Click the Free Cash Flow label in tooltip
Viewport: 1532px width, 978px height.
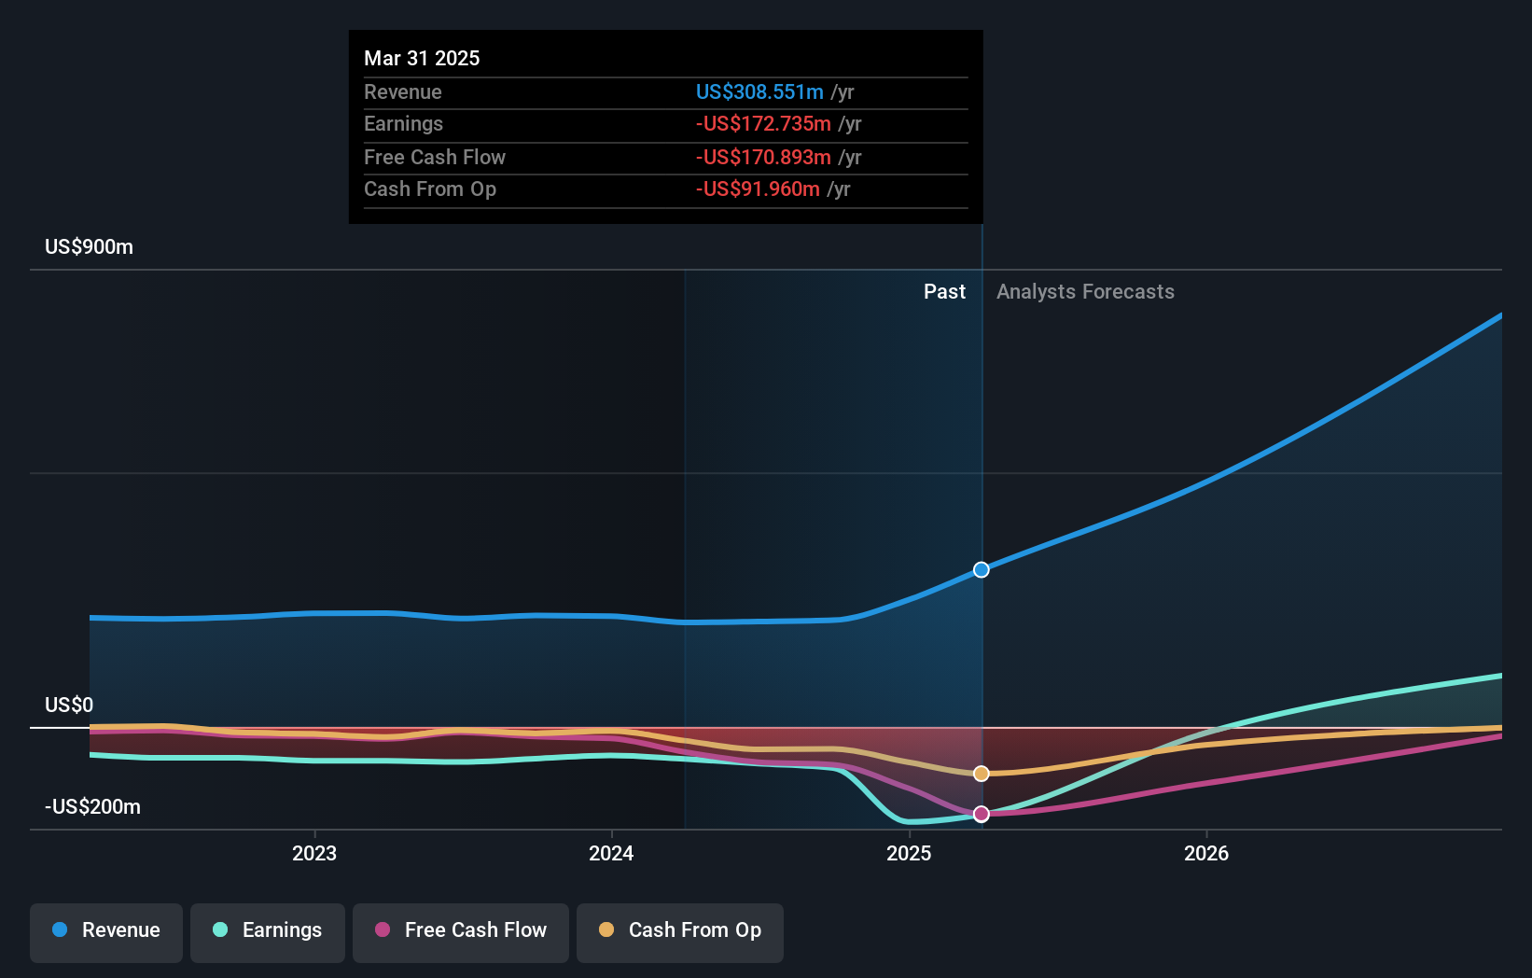pos(435,157)
